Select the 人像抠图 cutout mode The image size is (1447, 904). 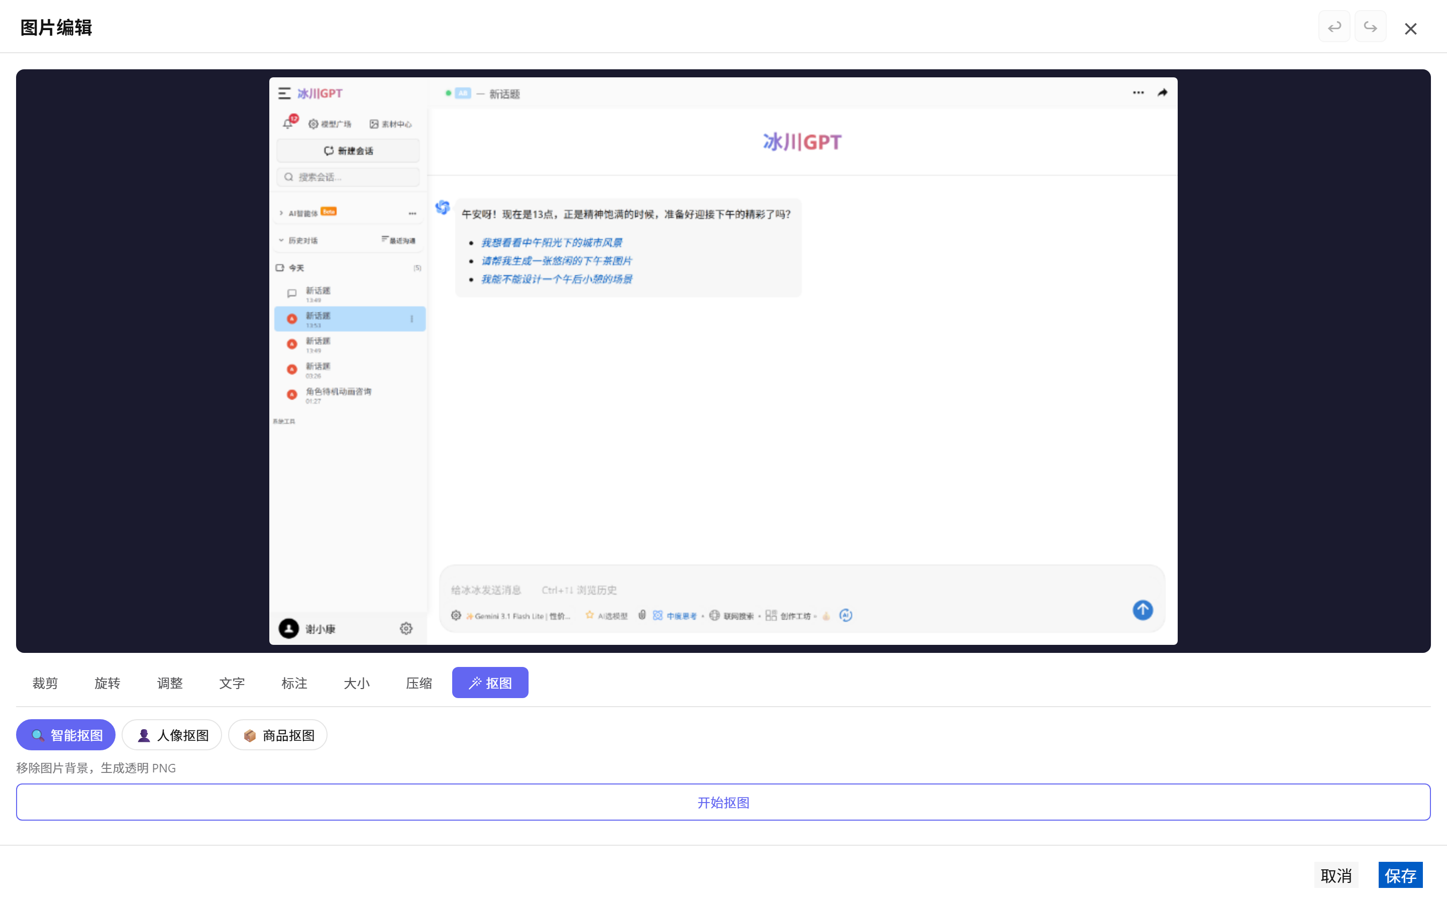[x=172, y=735]
